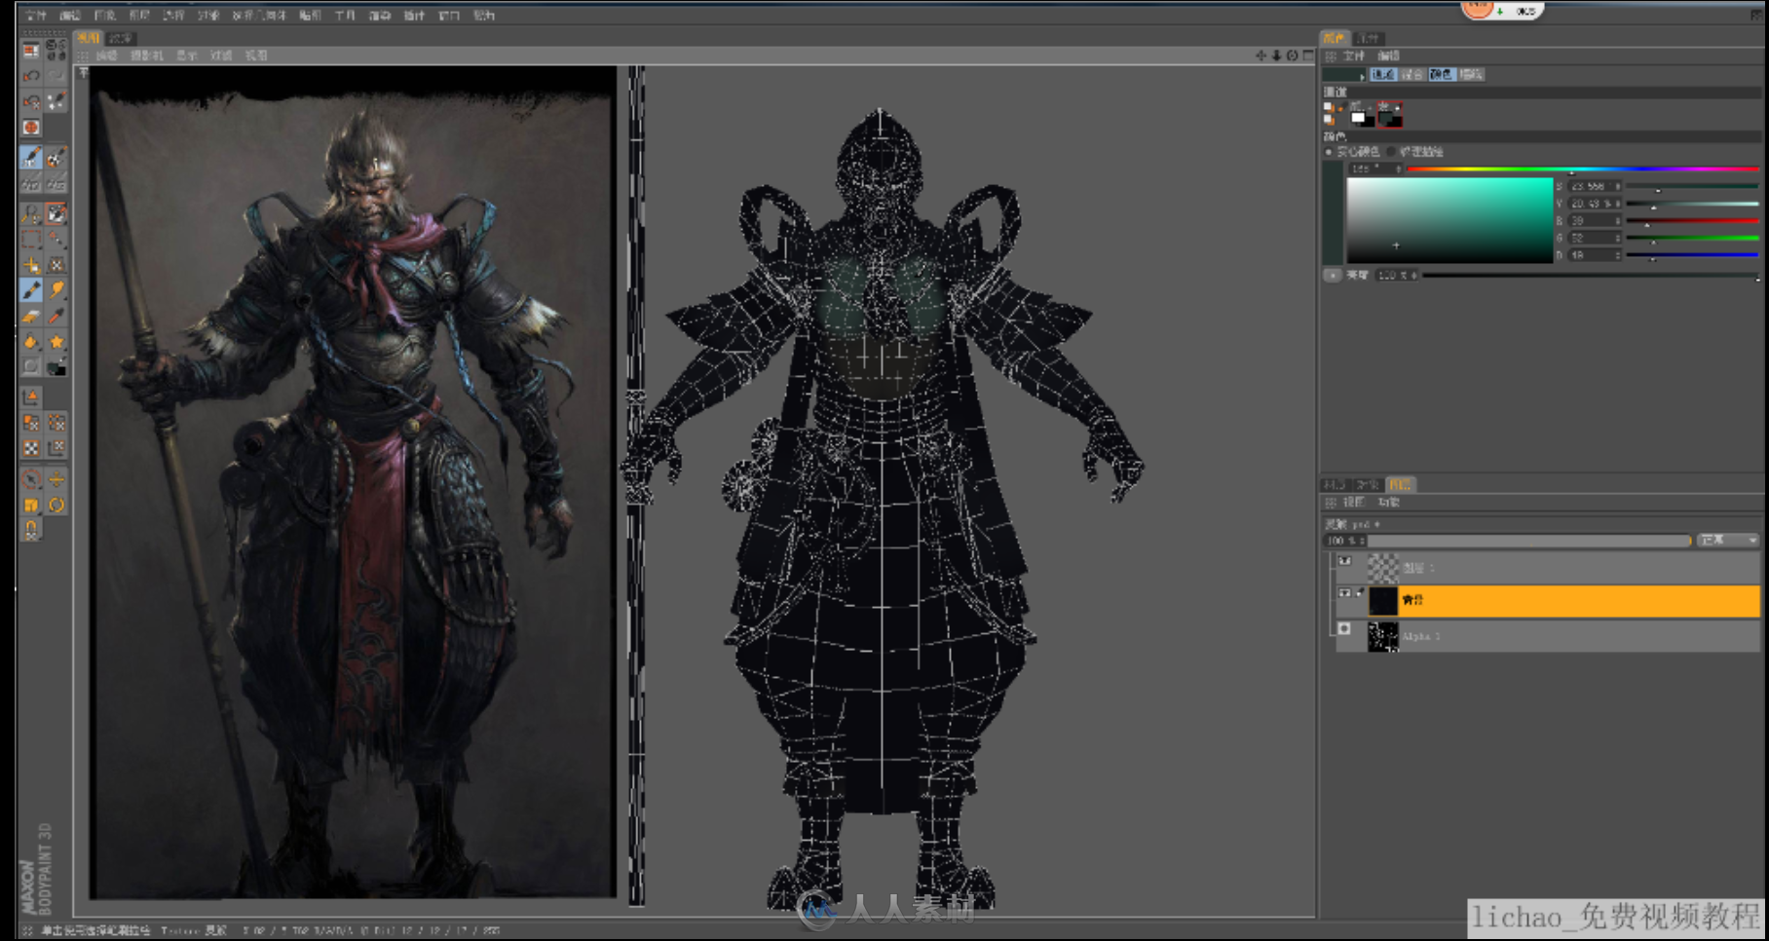Click the viewport pan cross-arrows icon
Image resolution: width=1769 pixels, height=941 pixels.
(1261, 56)
